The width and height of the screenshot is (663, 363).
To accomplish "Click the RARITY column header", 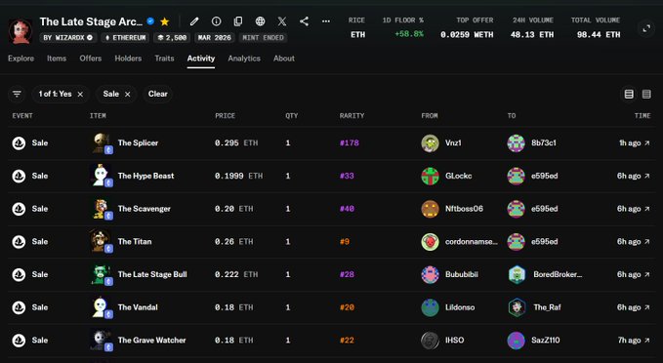I will click(x=352, y=116).
